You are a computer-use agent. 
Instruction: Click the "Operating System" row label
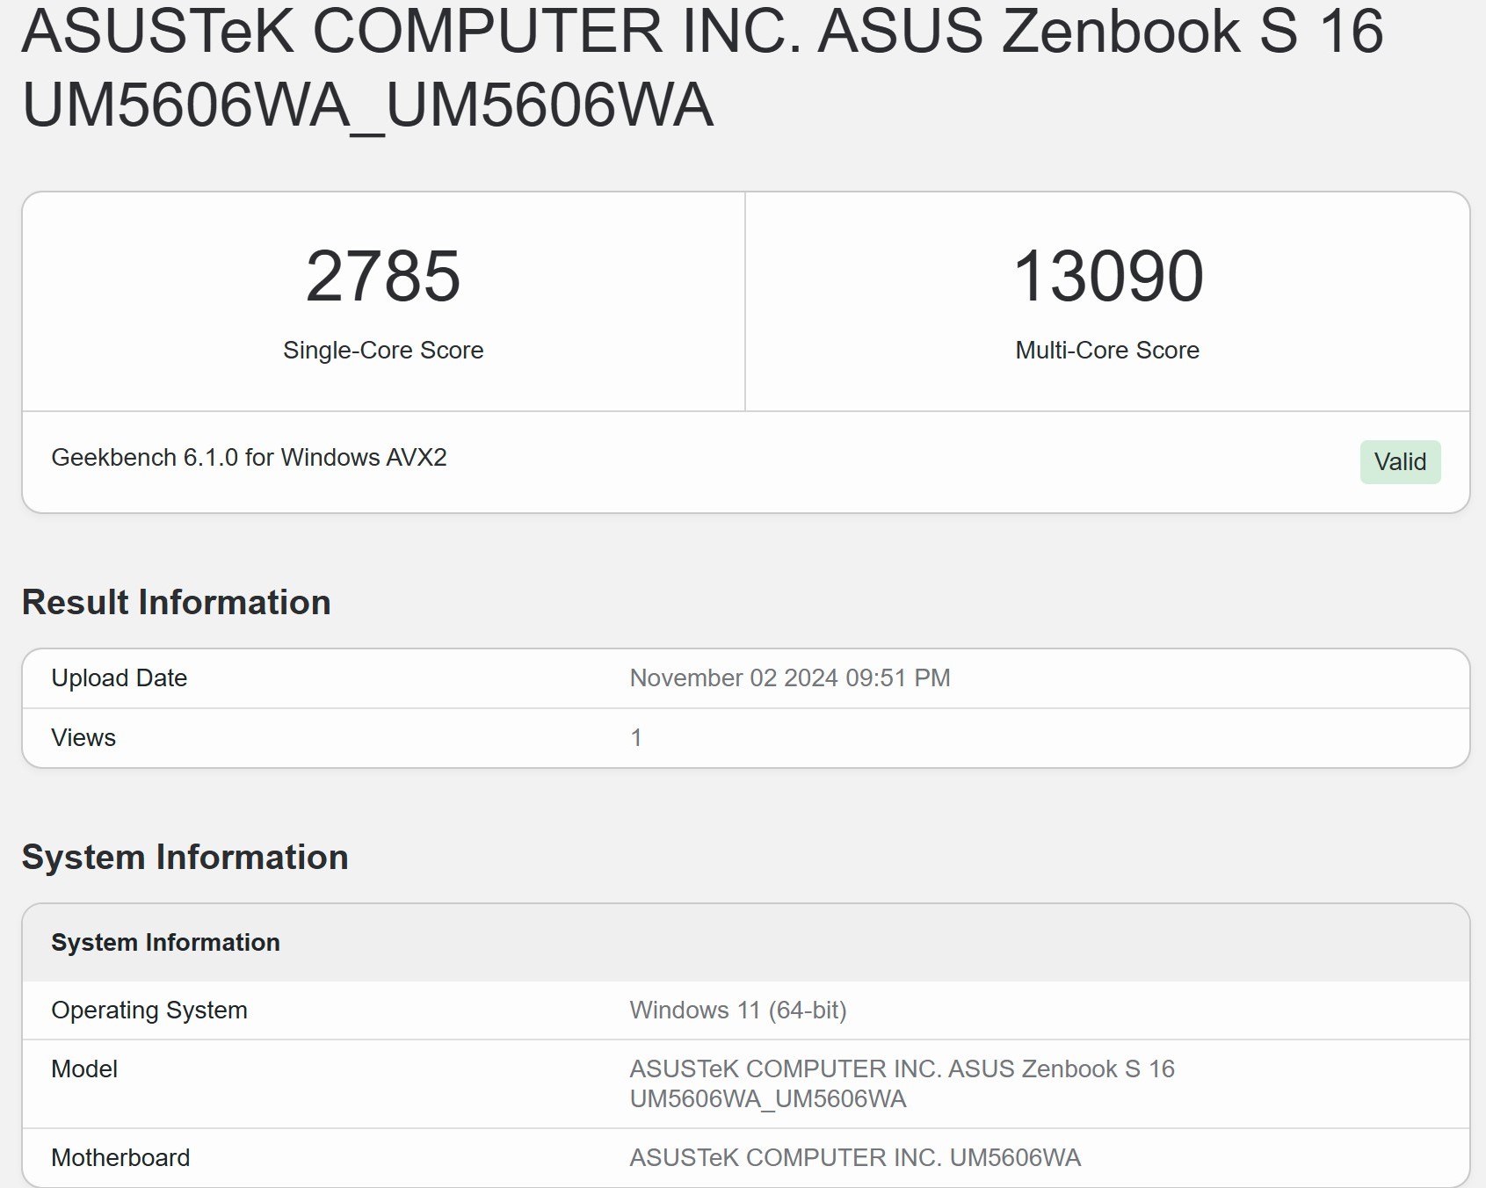(x=149, y=1011)
